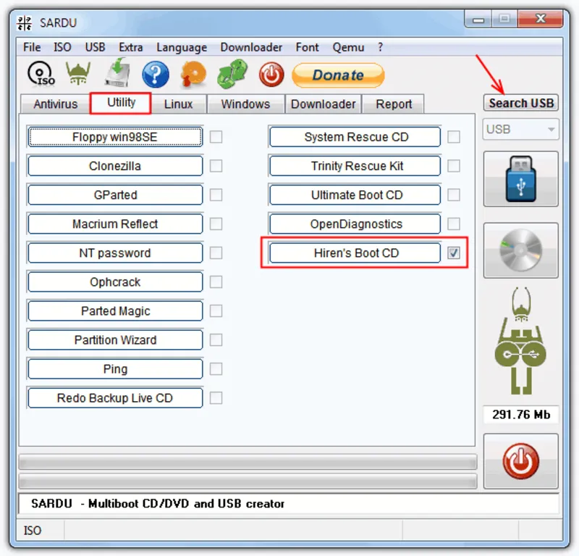Open the File menu
Image resolution: width=579 pixels, height=556 pixels.
(32, 47)
